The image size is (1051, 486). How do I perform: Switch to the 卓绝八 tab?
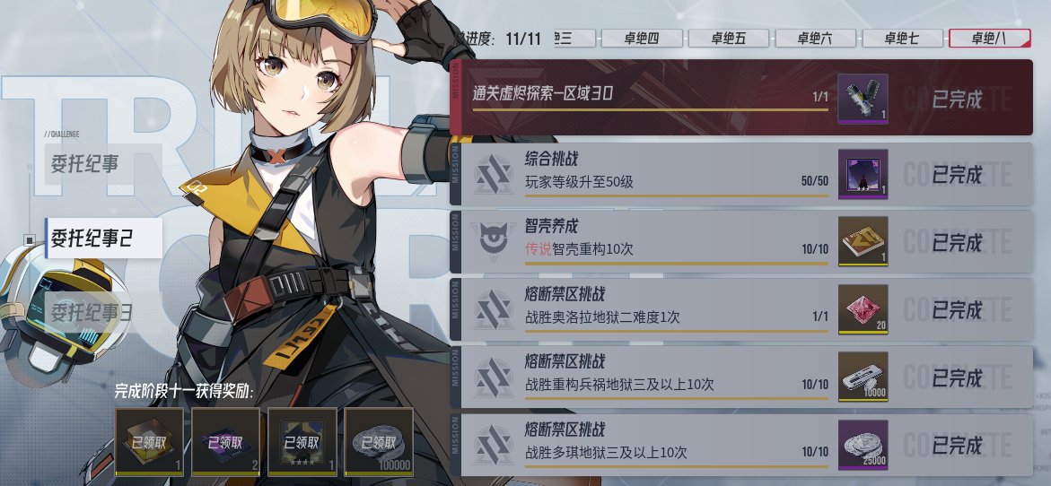(990, 39)
